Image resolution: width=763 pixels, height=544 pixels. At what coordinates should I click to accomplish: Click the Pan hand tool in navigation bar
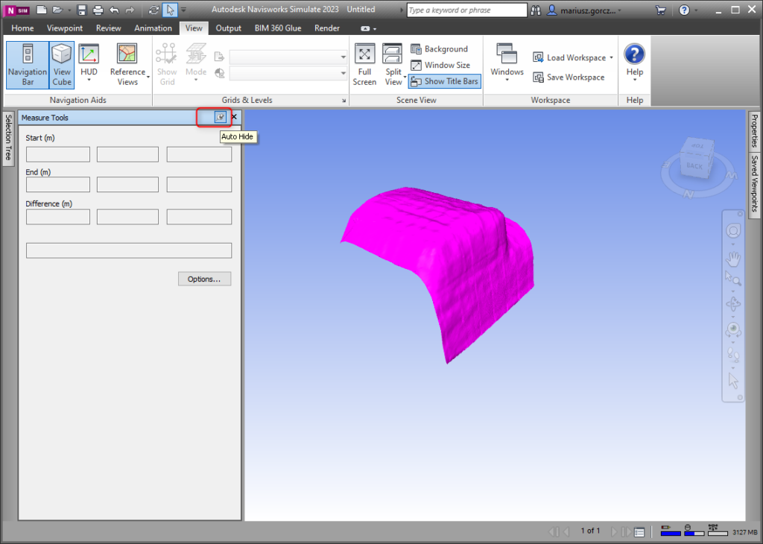click(733, 259)
